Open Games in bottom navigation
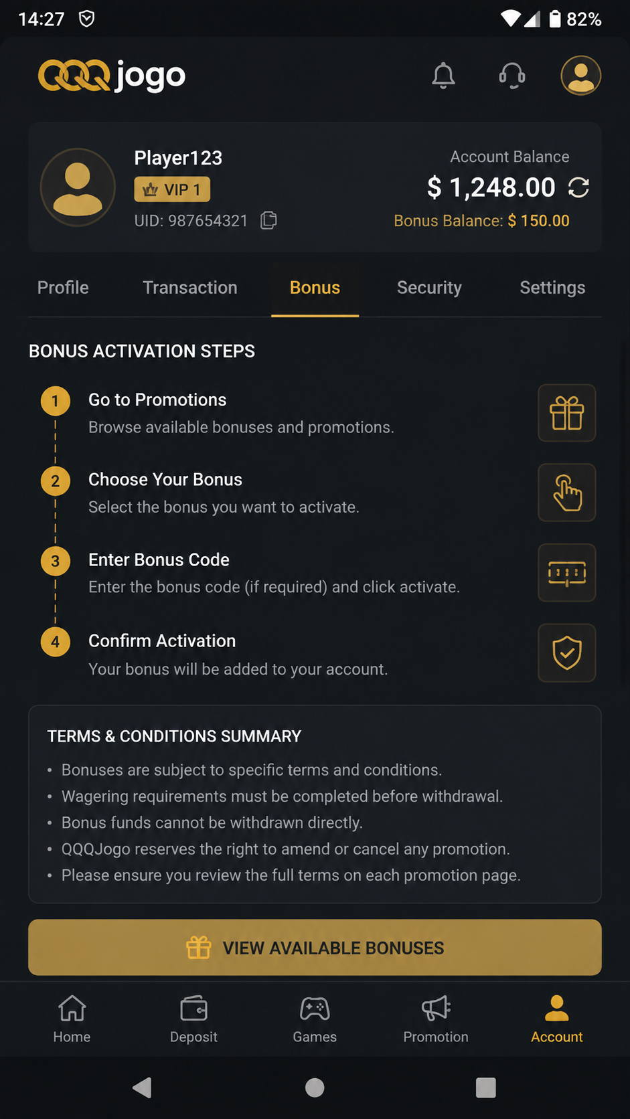 (315, 1019)
